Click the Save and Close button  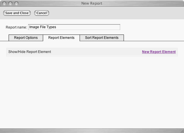point(17,13)
